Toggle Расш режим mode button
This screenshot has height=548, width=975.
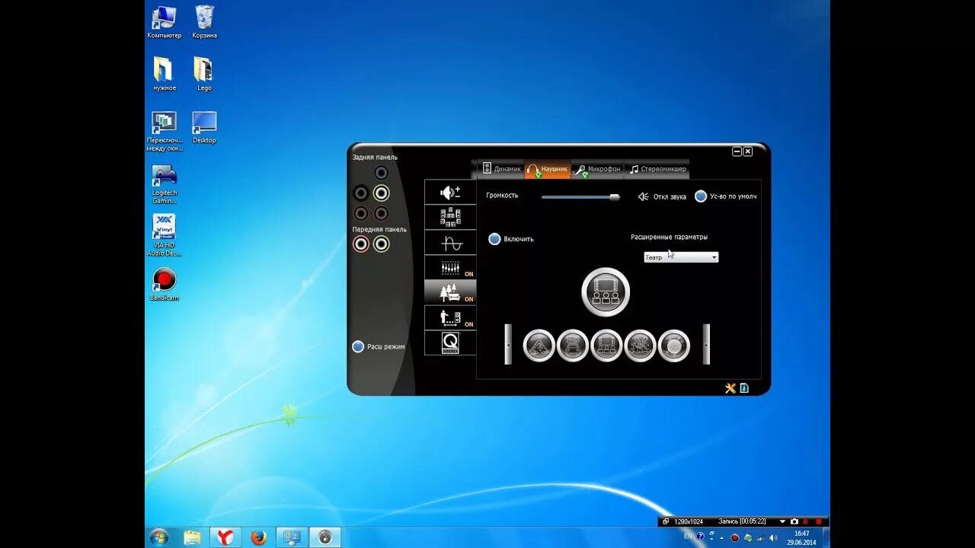pyautogui.click(x=358, y=346)
